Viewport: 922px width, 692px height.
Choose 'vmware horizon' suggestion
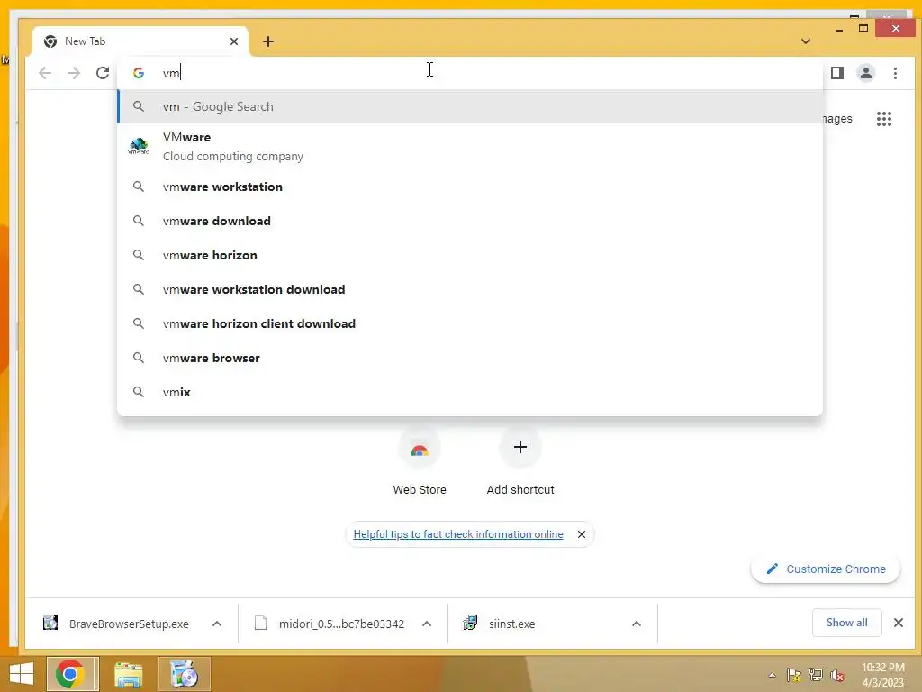point(470,255)
